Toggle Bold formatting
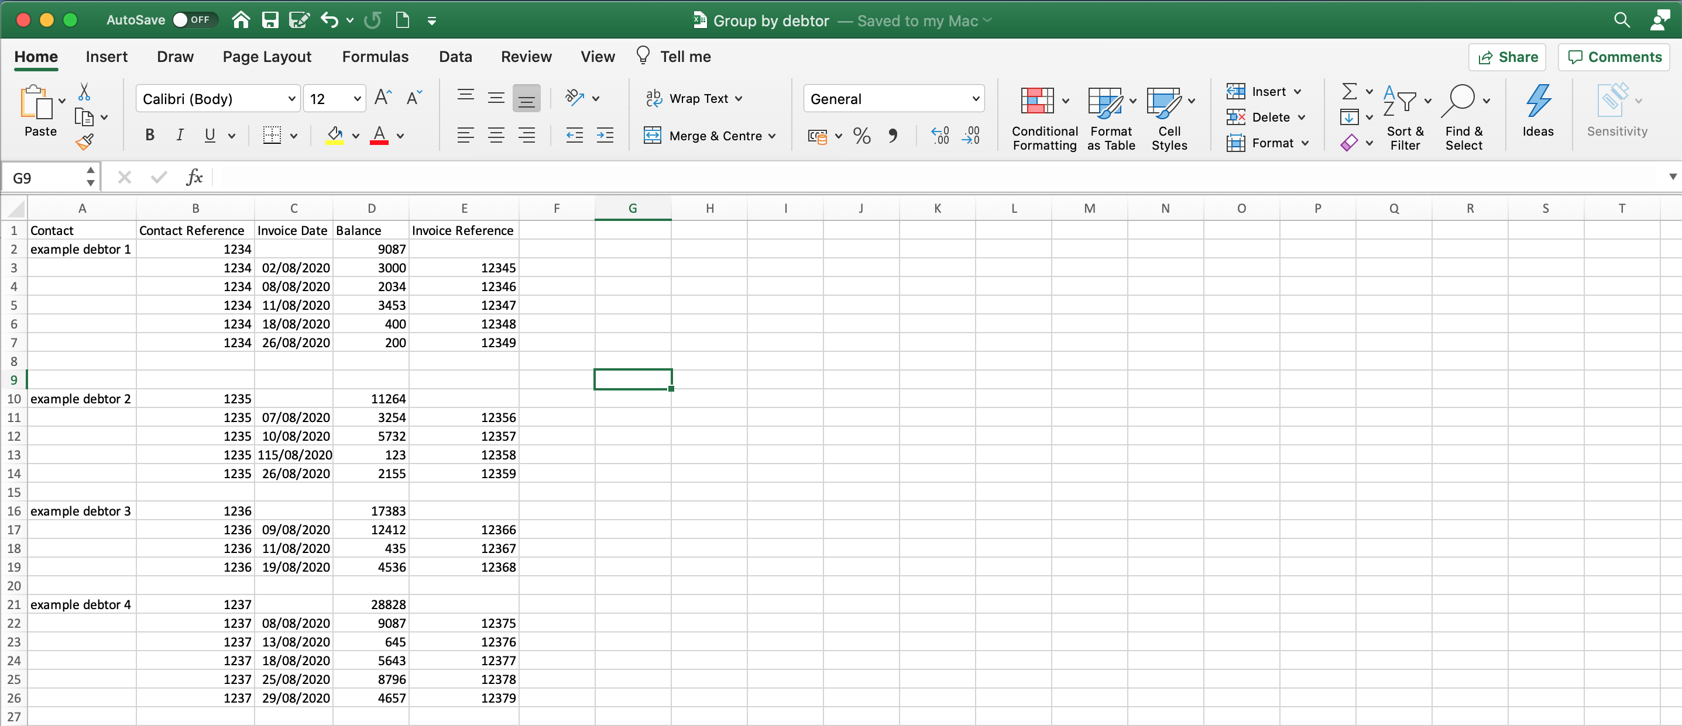This screenshot has height=726, width=1682. coord(149,136)
